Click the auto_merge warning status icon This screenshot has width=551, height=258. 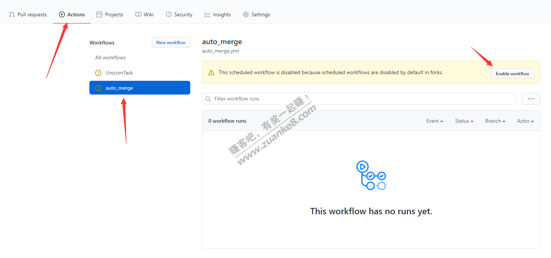coord(98,88)
